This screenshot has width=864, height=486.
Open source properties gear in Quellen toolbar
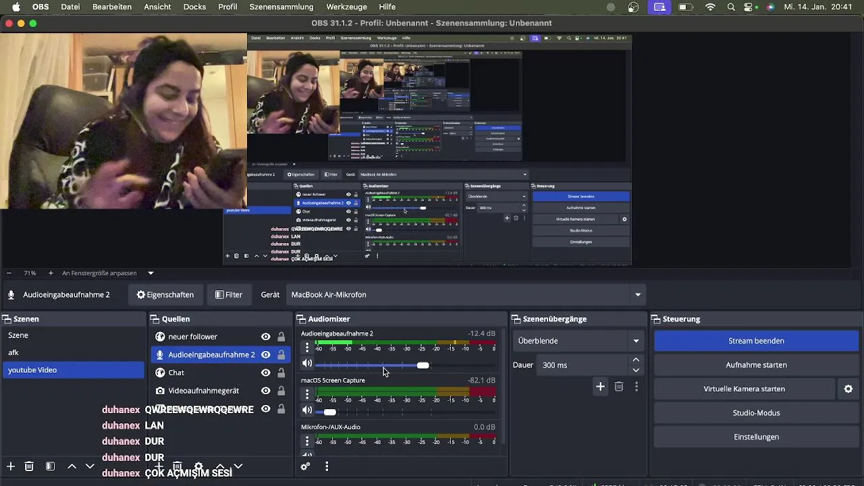(198, 466)
